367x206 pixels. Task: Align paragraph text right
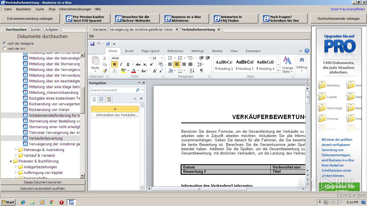click(183, 64)
